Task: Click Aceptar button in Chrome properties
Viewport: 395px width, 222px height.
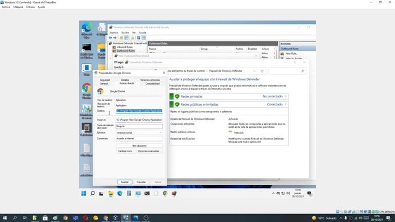Action: coord(125,182)
